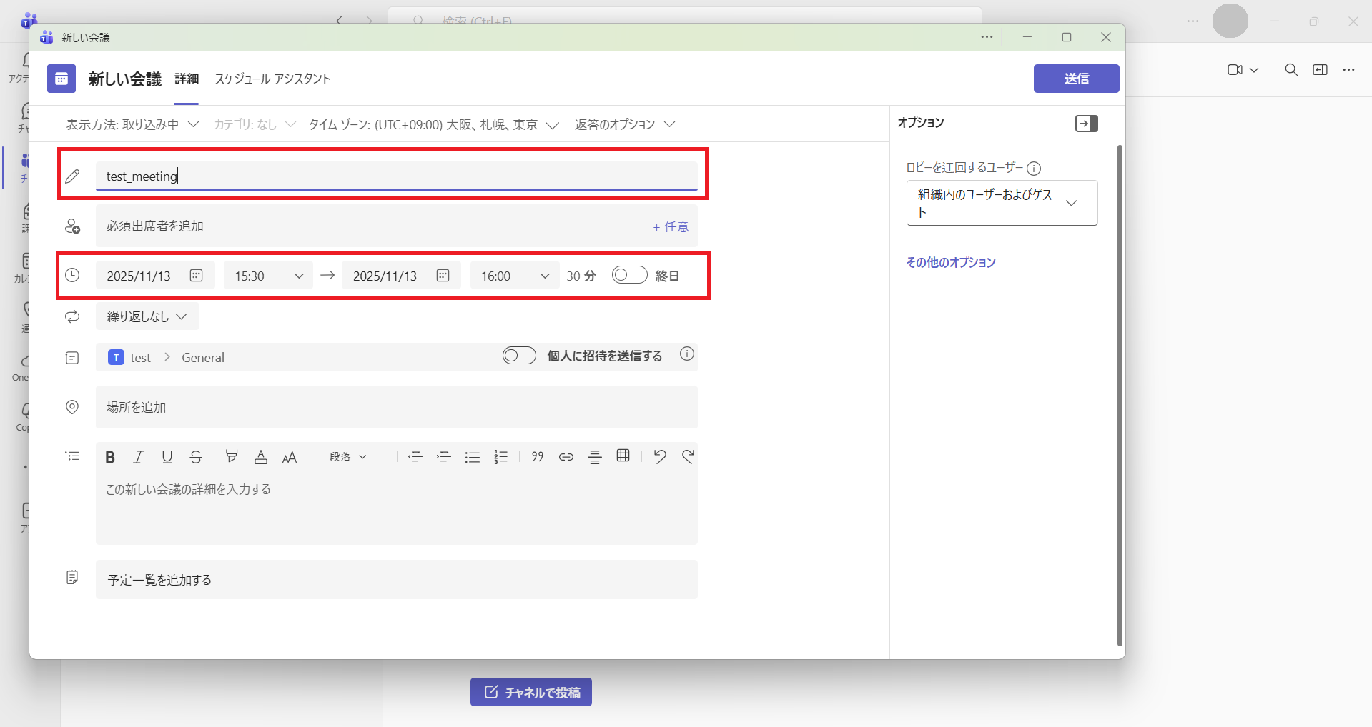This screenshot has width=1372, height=727.
Task: Expand the time zone selector
Action: [434, 125]
